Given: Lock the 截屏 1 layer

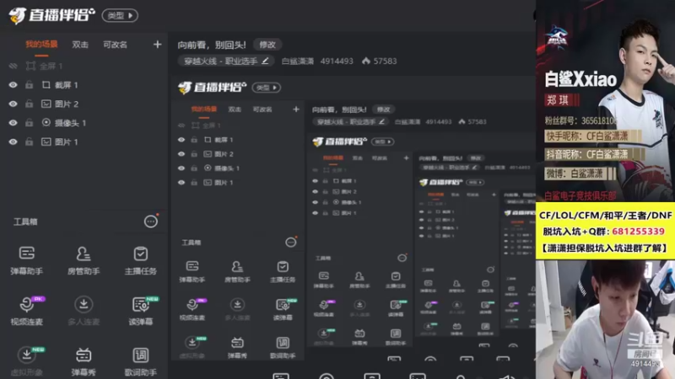Looking at the screenshot, I should (29, 85).
